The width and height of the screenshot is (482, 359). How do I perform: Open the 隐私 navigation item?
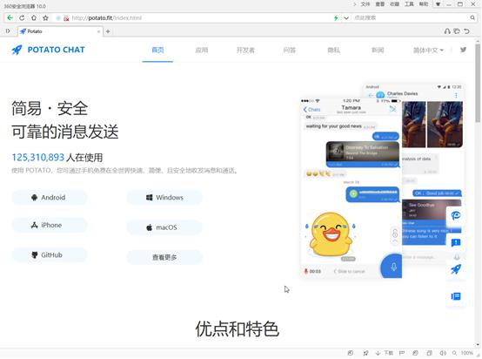[x=333, y=50]
